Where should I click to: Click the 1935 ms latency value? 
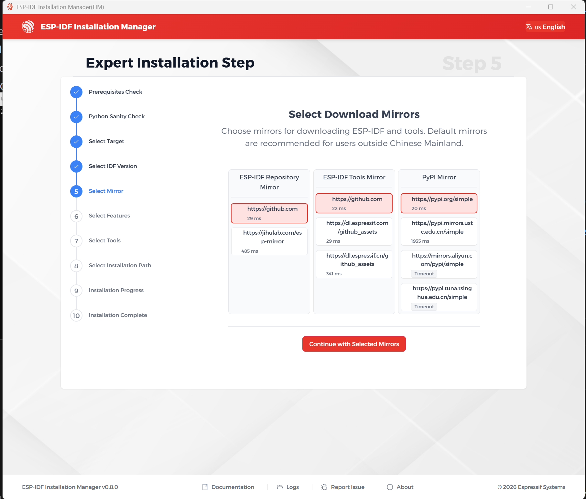420,241
